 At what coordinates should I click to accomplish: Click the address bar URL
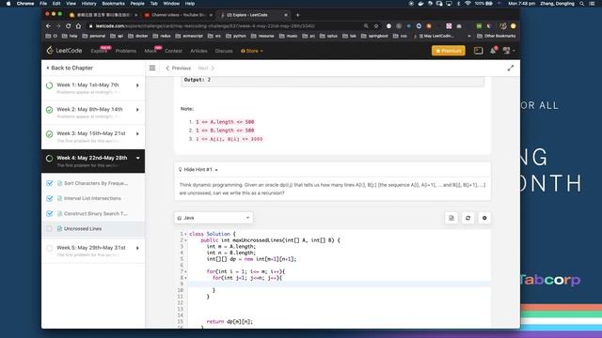pyautogui.click(x=205, y=26)
